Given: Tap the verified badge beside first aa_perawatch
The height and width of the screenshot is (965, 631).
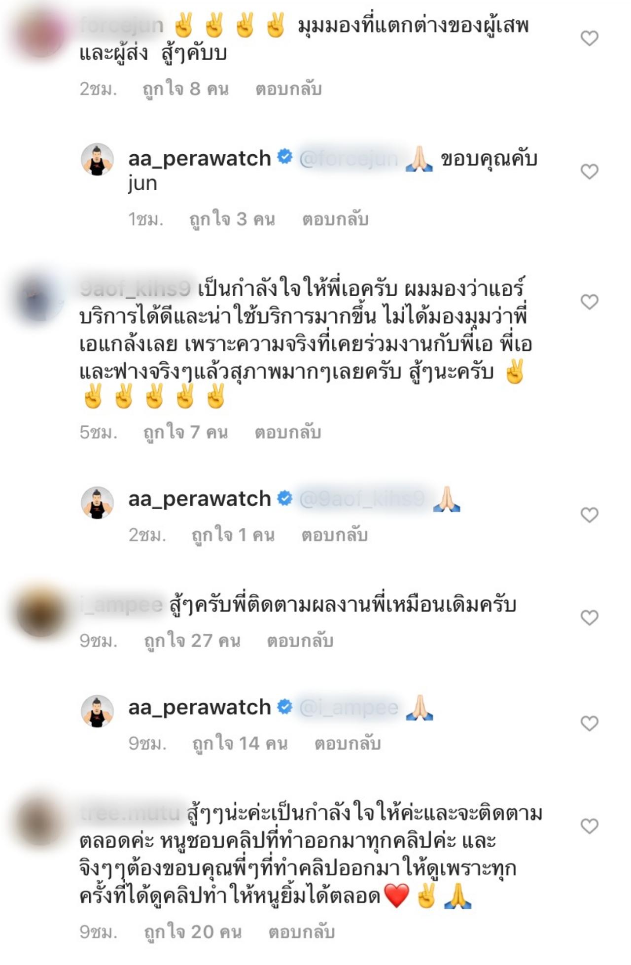Looking at the screenshot, I should click(x=285, y=157).
